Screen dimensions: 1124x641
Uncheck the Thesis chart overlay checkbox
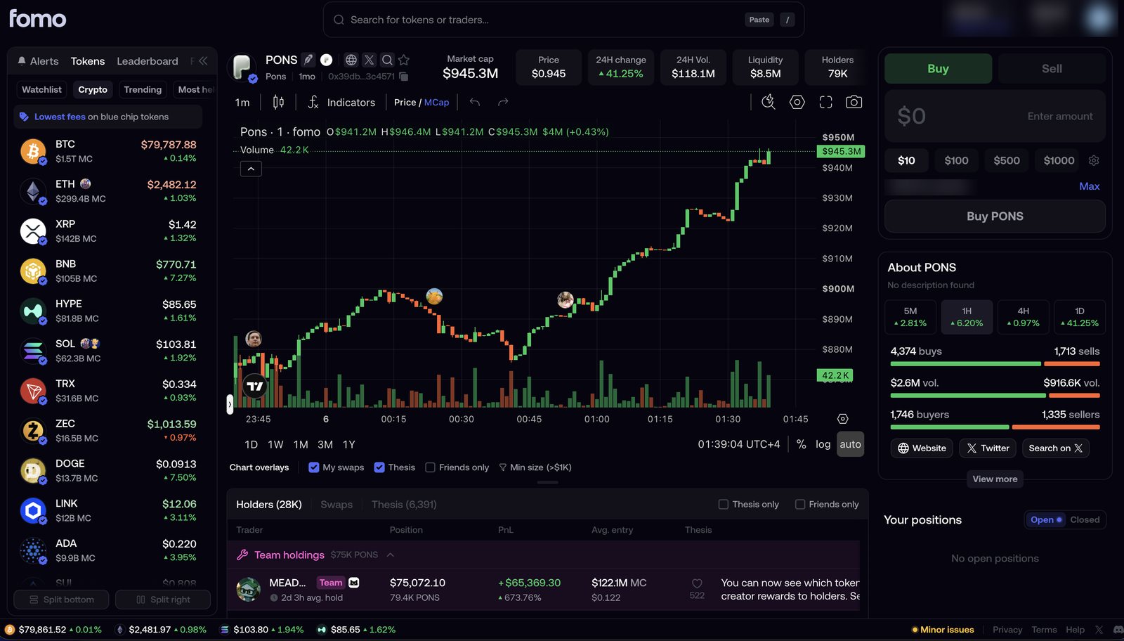point(379,467)
